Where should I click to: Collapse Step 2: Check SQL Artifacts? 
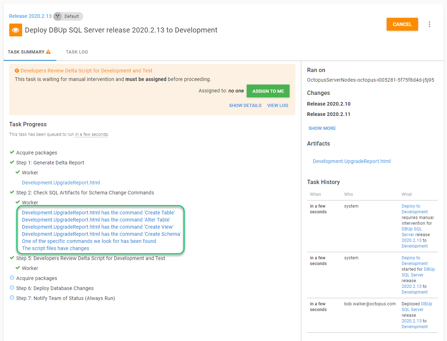(x=85, y=193)
